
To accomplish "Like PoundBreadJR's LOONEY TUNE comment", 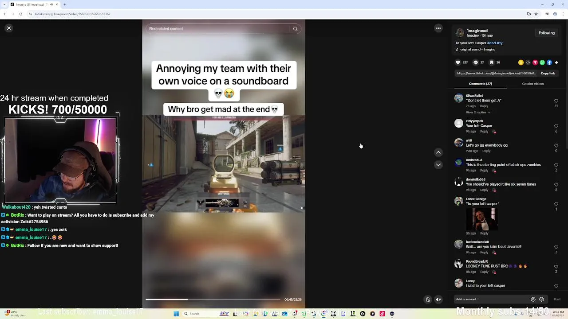I will pos(556,267).
